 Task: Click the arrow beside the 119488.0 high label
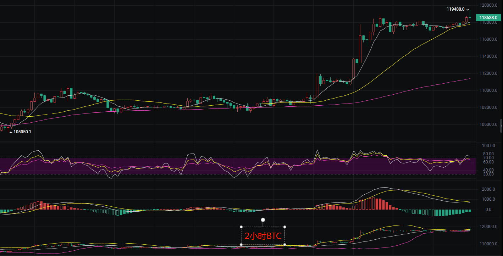pos(468,10)
